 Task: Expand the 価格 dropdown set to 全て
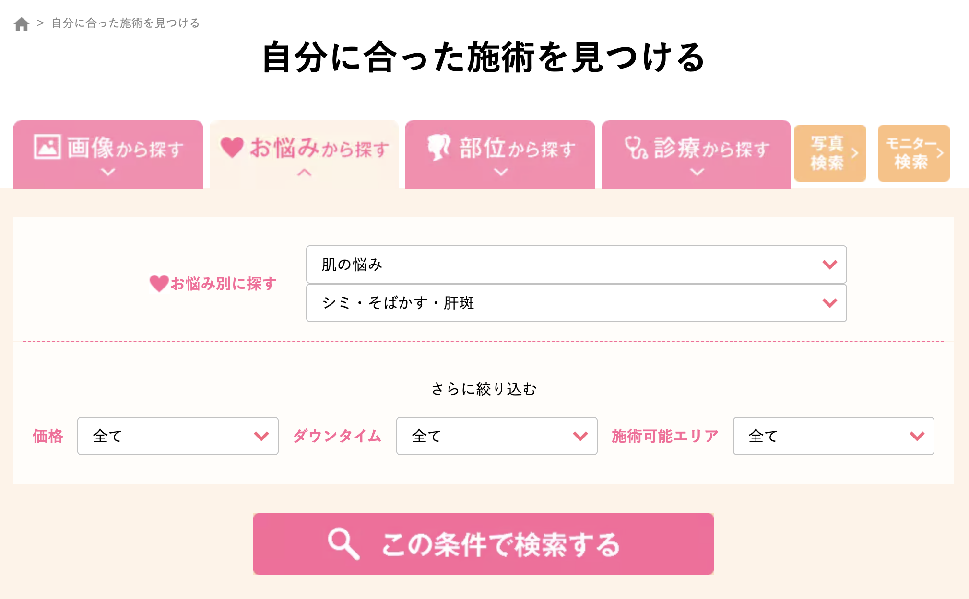coord(178,436)
